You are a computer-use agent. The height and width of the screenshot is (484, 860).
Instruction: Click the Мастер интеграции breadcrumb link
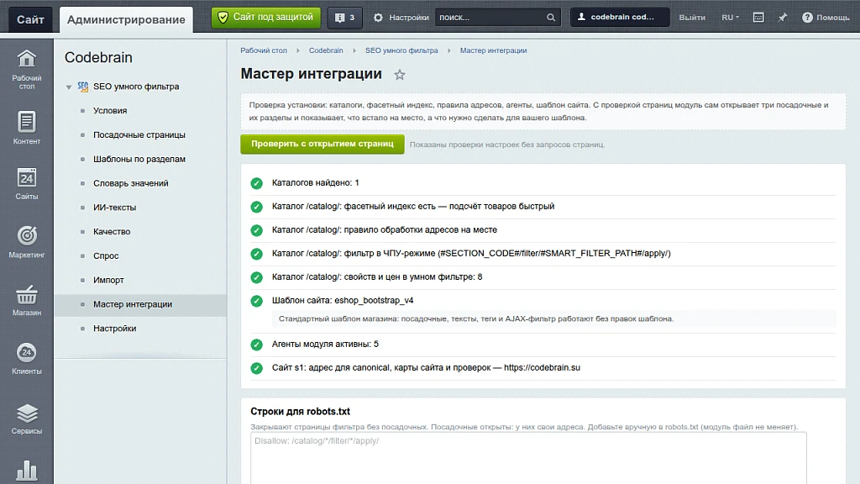click(493, 50)
